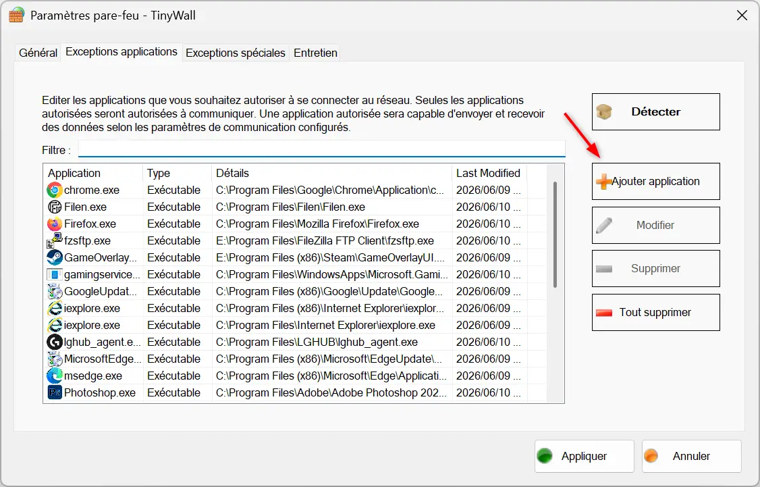Click the orange plus icon on Ajouter application

pyautogui.click(x=603, y=182)
